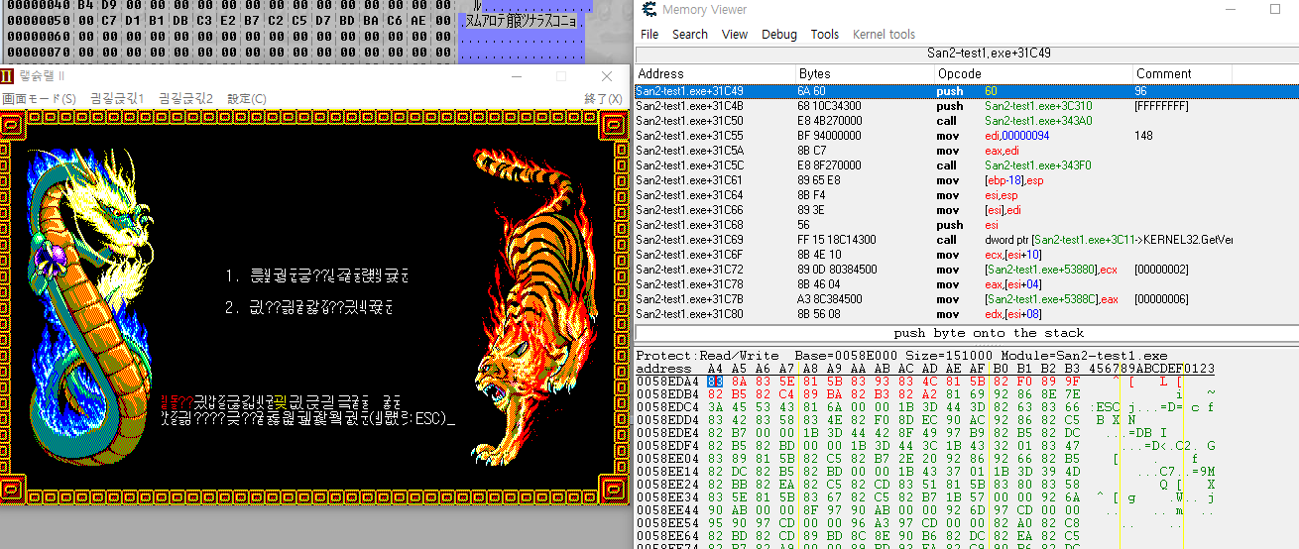The image size is (1299, 549).
Task: Click the game prompt line ending with ESC)
Action: pyautogui.click(x=308, y=420)
